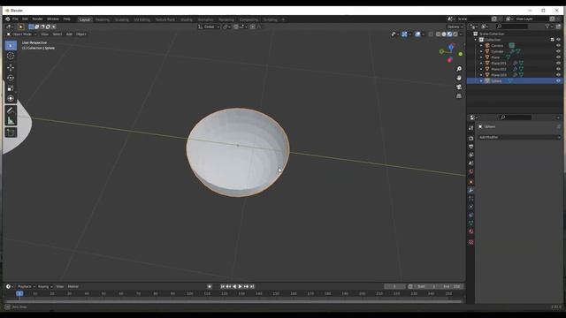Click the Blender logo menu icon

(8, 19)
